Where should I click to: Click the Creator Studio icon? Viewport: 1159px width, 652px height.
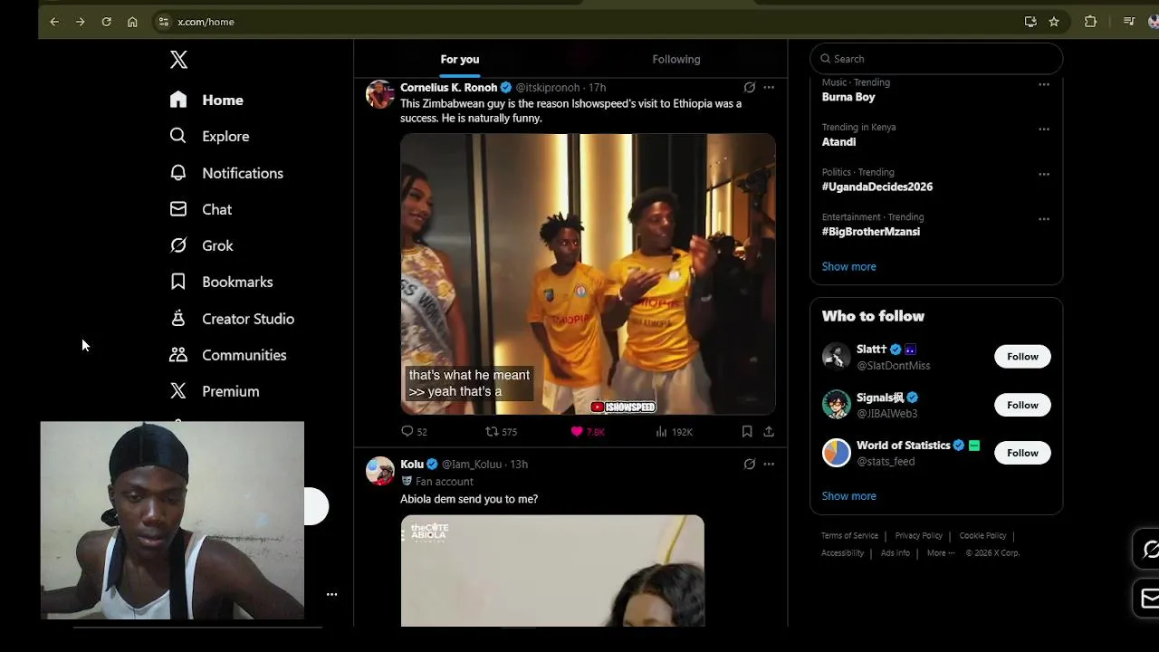(x=178, y=318)
